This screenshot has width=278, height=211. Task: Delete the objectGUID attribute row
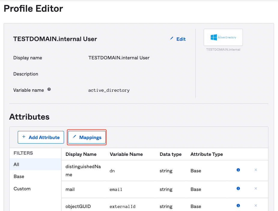256,206
